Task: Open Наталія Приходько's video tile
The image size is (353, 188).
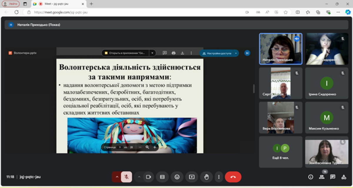Action: click(x=280, y=48)
